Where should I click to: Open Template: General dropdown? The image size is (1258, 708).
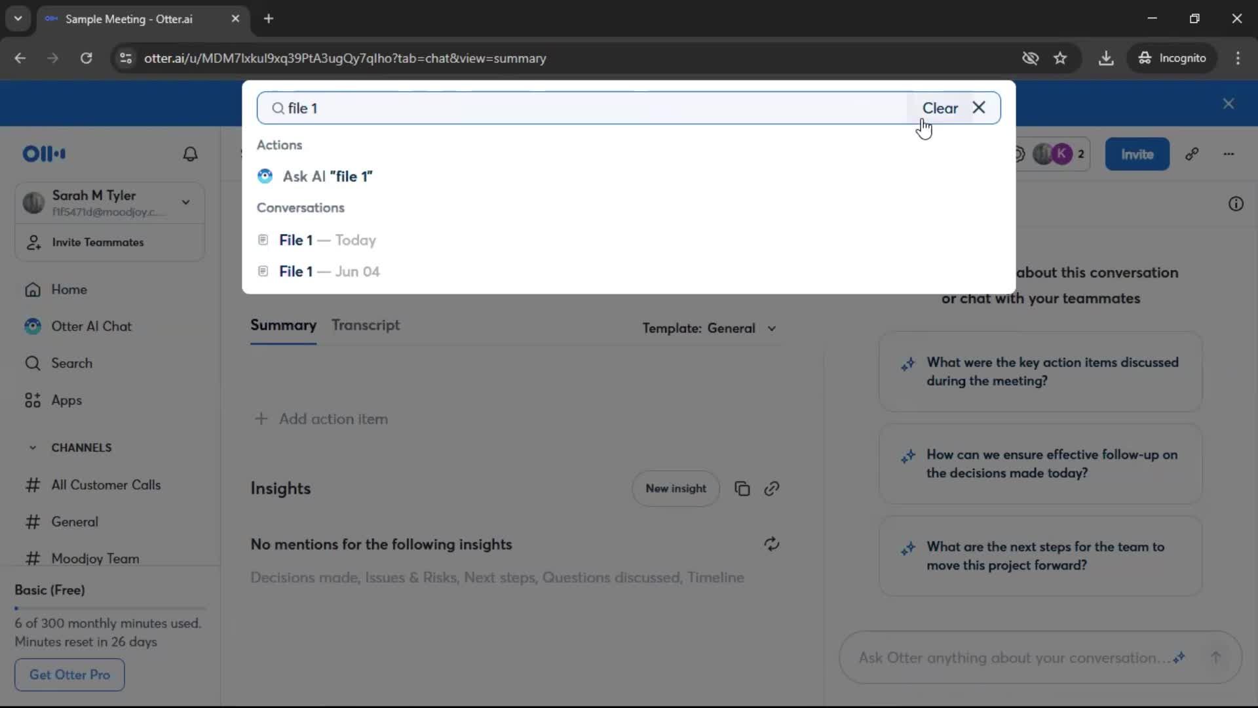[709, 328]
